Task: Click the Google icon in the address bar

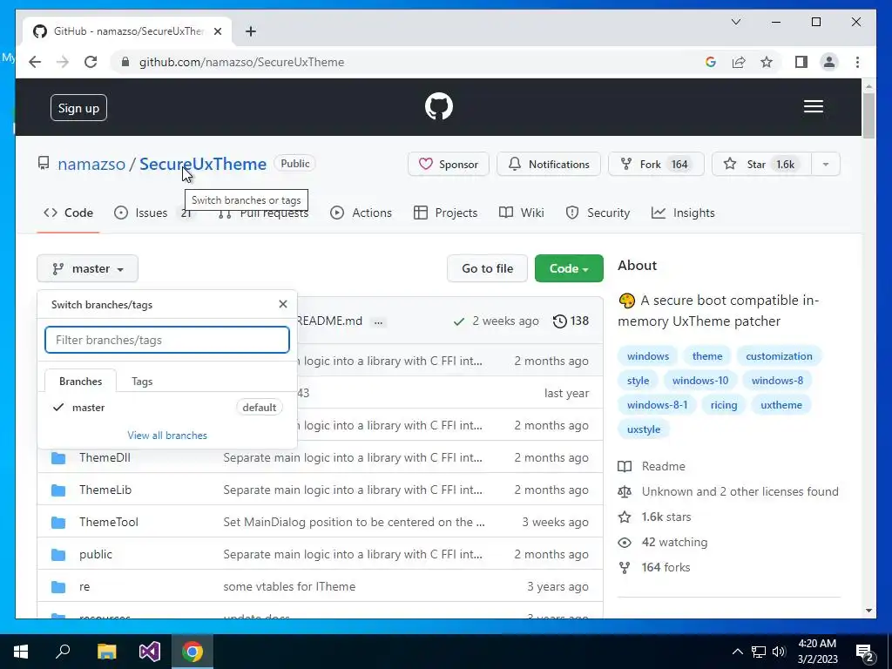Action: click(711, 62)
